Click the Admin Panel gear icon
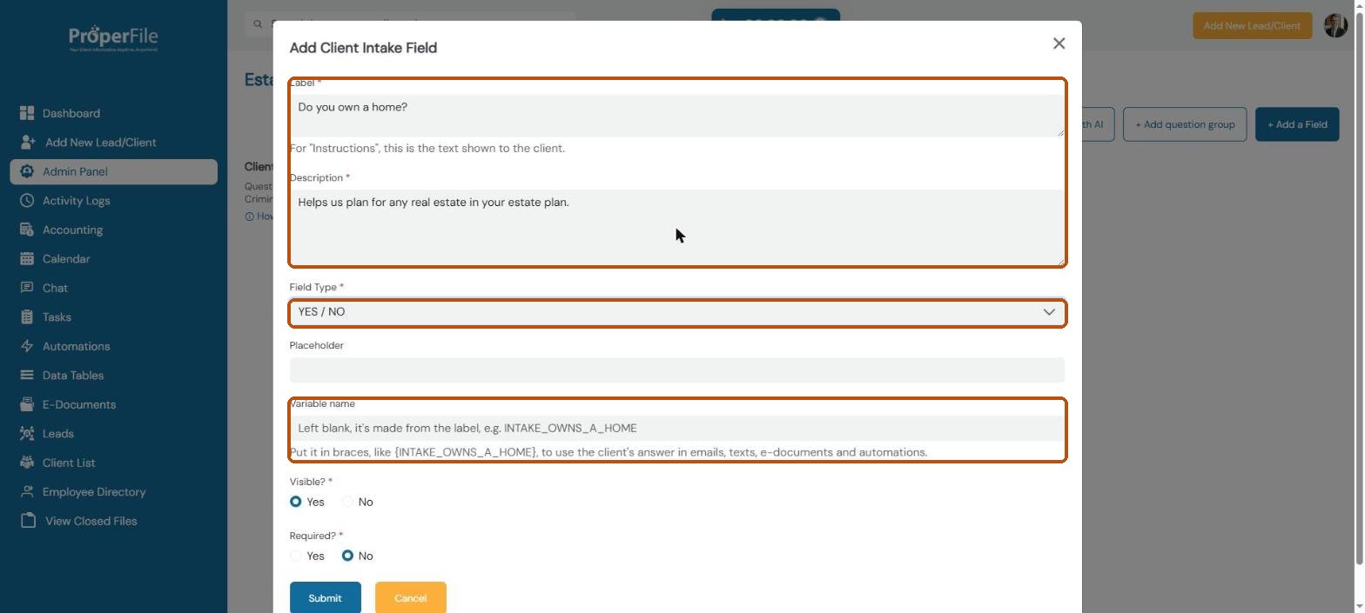Screen dimensions: 1365x613 pos(27,171)
